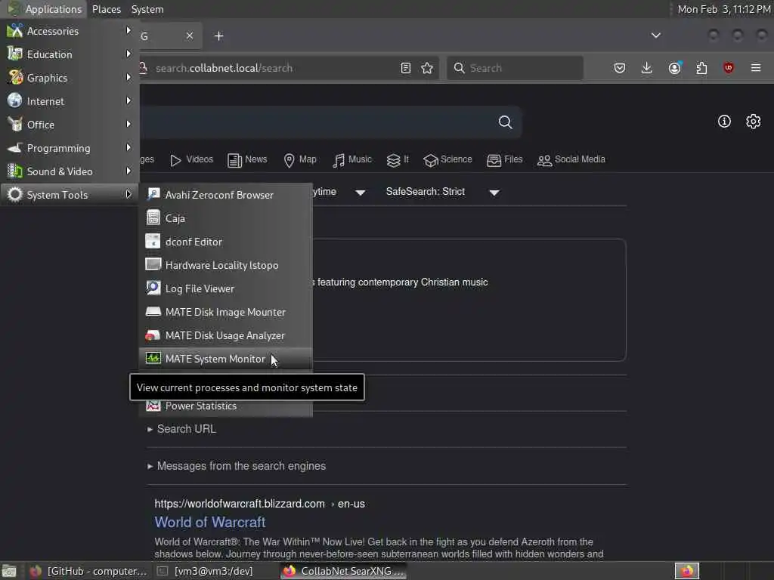Launch Caja file manager

coord(225,218)
